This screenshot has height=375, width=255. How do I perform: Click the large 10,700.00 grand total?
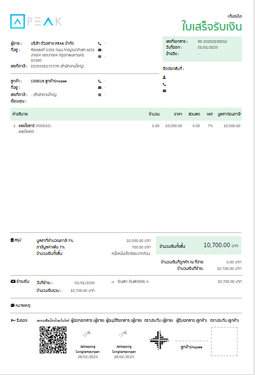(x=217, y=245)
